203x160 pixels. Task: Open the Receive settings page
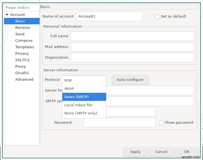(x=23, y=27)
